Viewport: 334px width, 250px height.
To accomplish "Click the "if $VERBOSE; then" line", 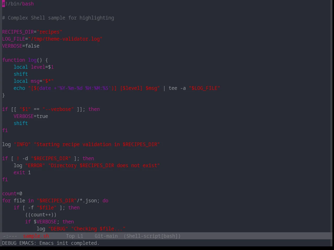I will click(x=50, y=222).
